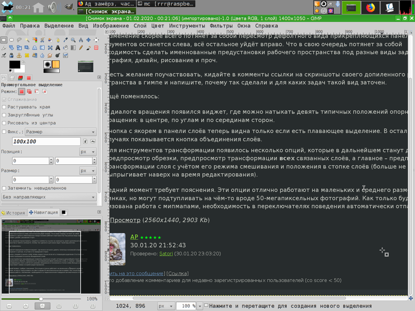Select the Crop tool
This screenshot has height=311, width=415.
(4, 48)
